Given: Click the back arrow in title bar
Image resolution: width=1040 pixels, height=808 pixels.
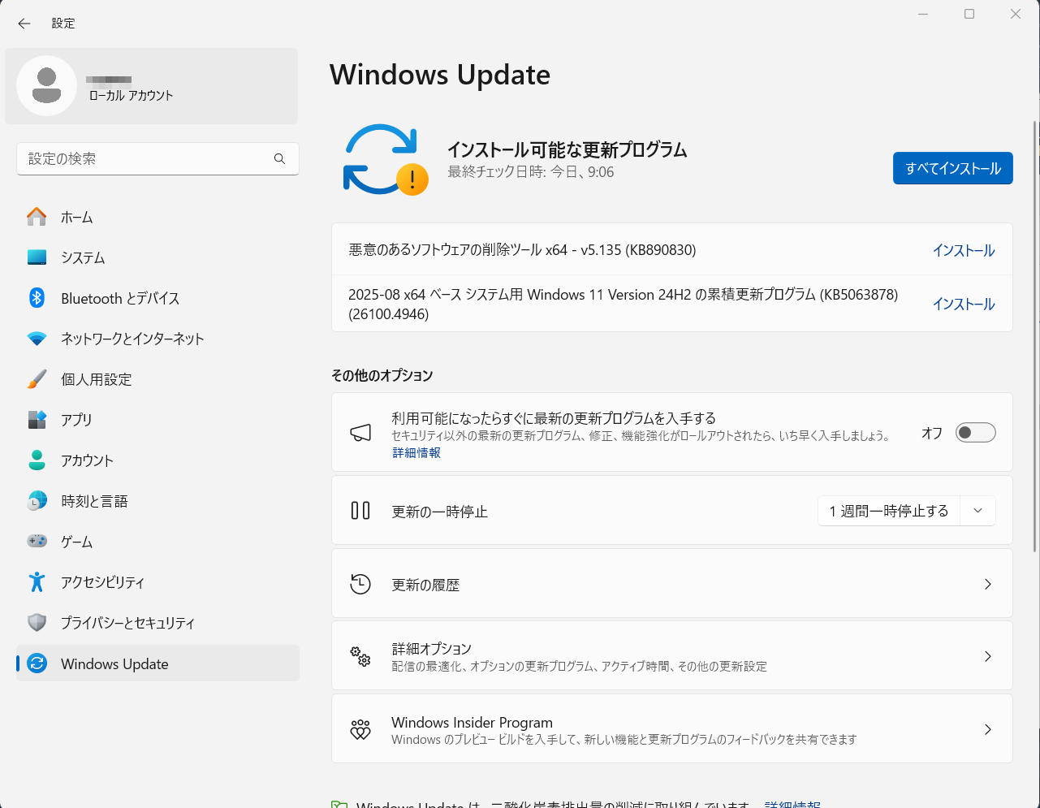Looking at the screenshot, I should pos(24,24).
